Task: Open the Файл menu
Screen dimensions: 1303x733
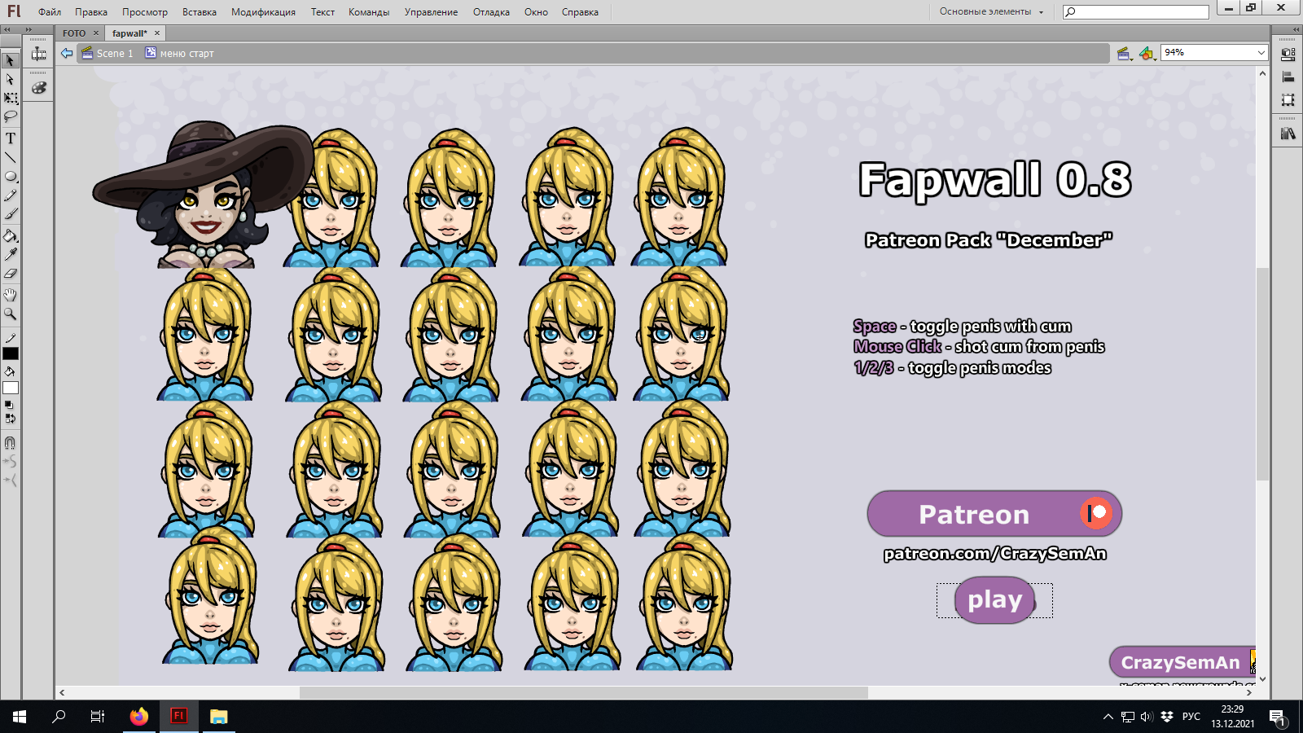Action: click(x=50, y=12)
